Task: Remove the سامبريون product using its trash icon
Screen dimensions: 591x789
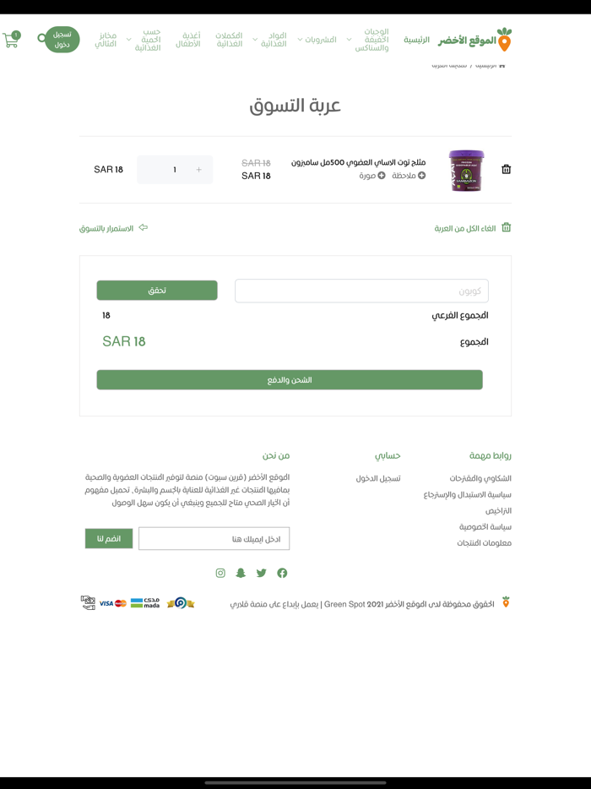Action: [506, 169]
